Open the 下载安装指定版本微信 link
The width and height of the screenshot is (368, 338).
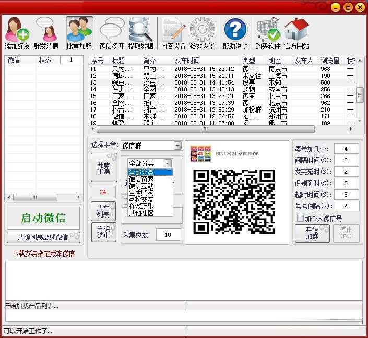click(x=43, y=254)
